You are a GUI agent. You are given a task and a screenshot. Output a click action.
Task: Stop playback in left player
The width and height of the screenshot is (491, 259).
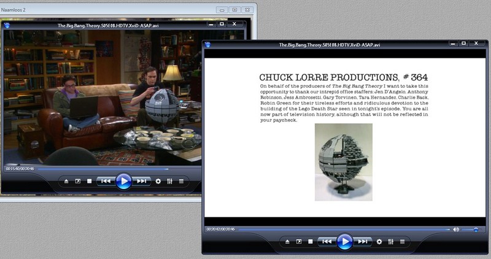tap(89, 181)
